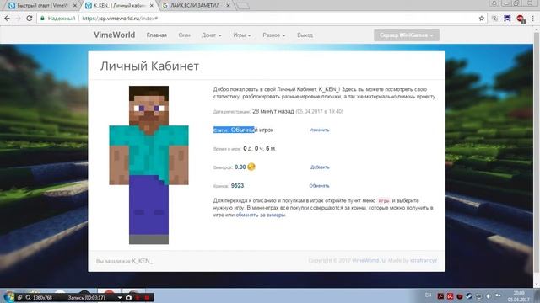Screen dimensions: 540x303
Task: Click the 'обменять за вимеры' link
Action: coord(261,215)
